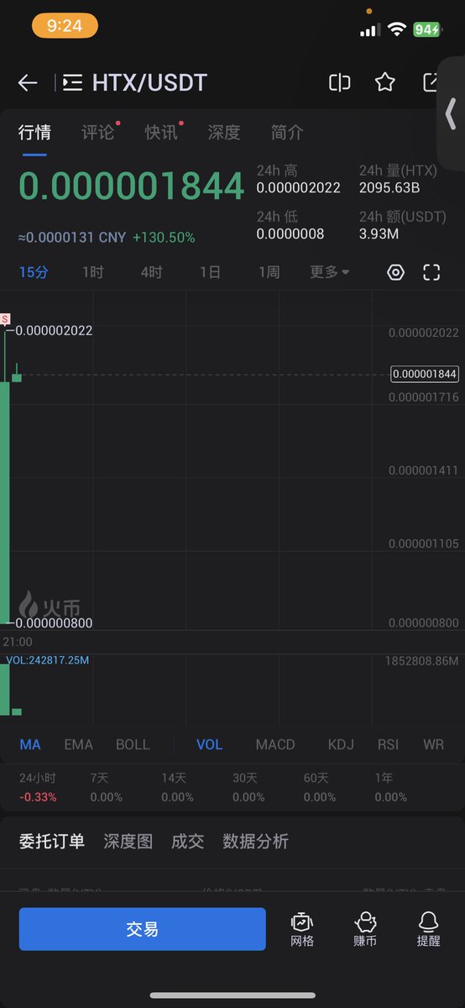The height and width of the screenshot is (1008, 465).
Task: Expand the side drawer handle chevron
Action: [451, 113]
